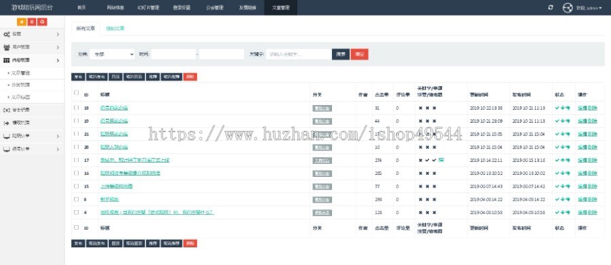Expand the last sidebar section with chevron
Screen dimensions: 611x265
click(x=58, y=149)
